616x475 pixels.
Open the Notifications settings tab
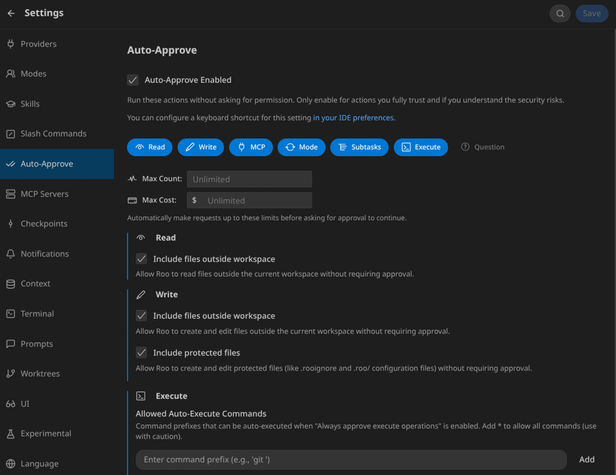coord(57,254)
